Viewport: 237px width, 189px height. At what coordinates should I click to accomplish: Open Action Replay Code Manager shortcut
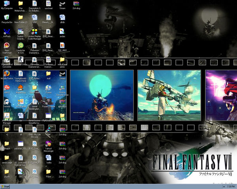35,34
